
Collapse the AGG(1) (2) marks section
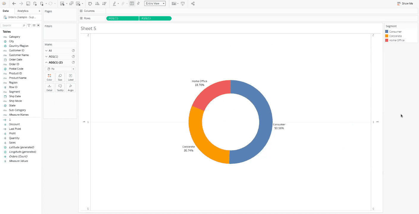click(x=46, y=63)
